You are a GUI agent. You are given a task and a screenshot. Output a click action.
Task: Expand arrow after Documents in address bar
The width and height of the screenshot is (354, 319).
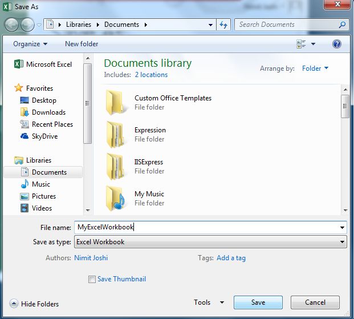pyautogui.click(x=145, y=25)
